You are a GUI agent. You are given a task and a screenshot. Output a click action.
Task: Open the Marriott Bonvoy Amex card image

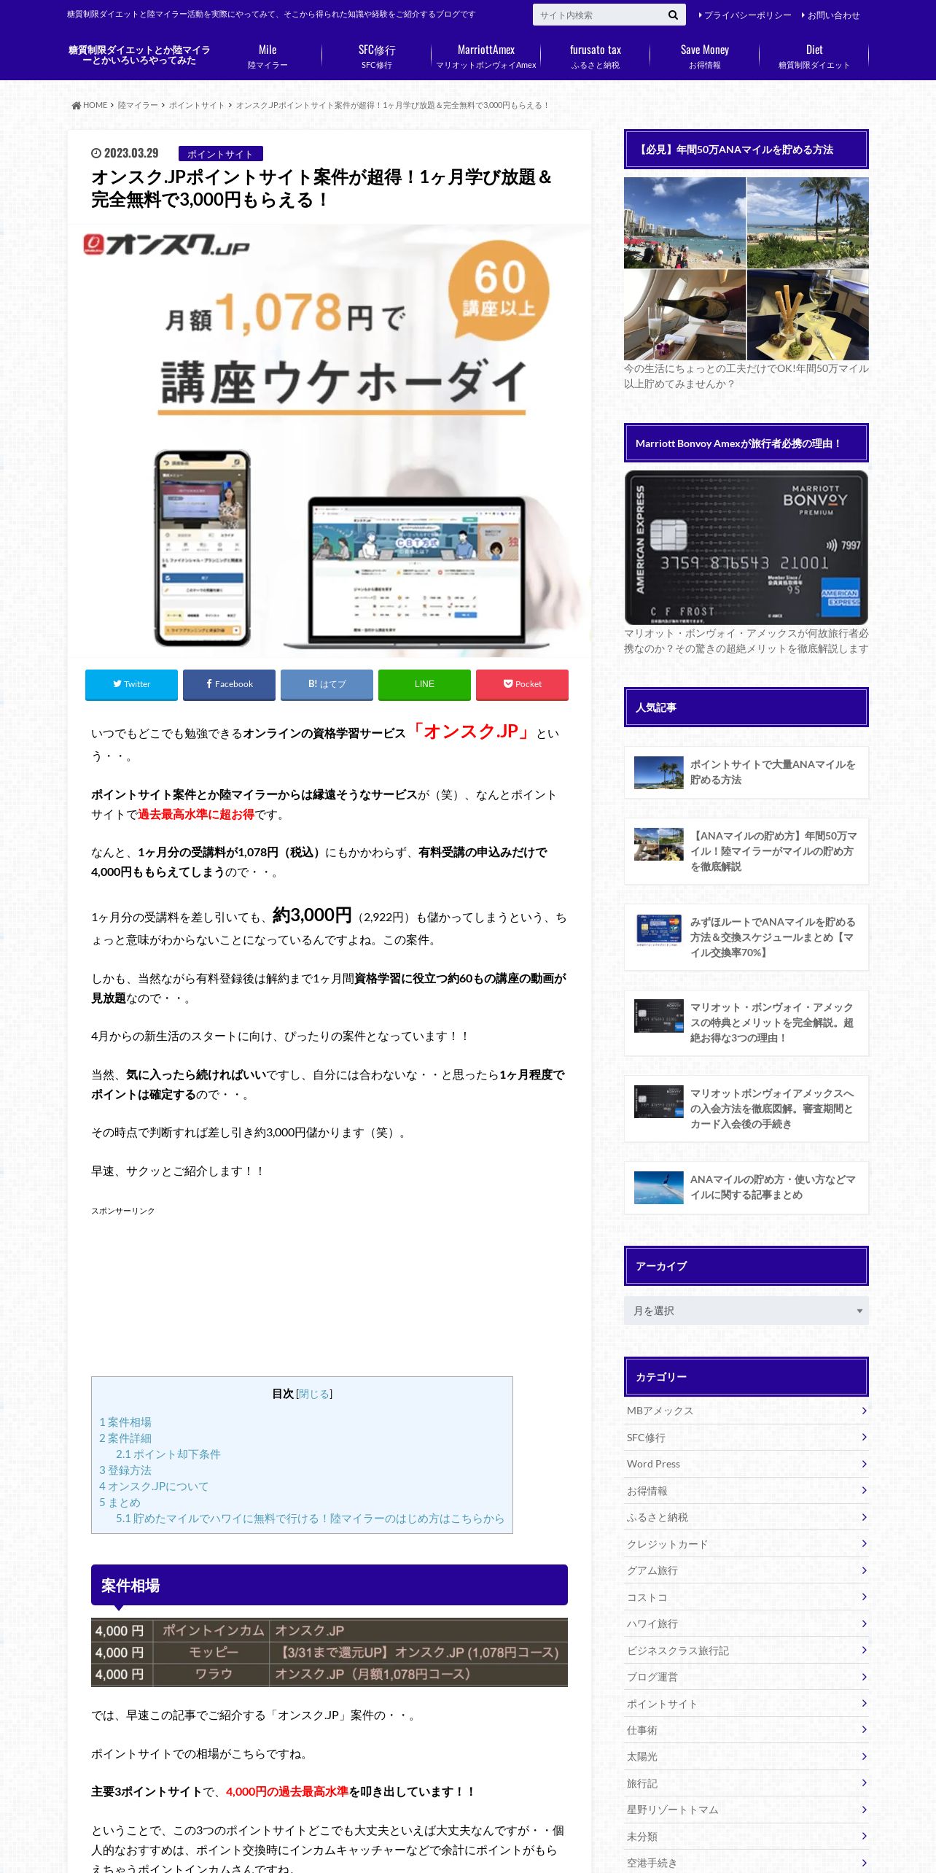[746, 547]
